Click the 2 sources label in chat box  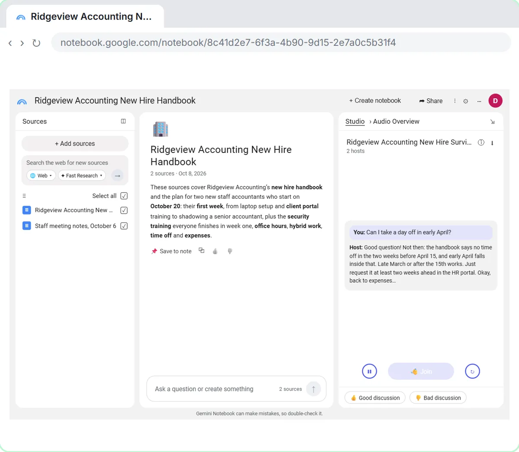(x=290, y=389)
